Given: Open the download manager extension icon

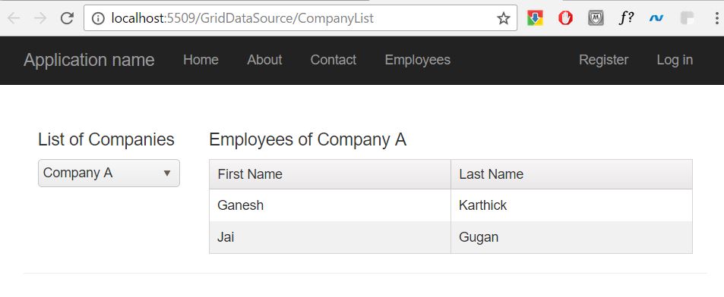Looking at the screenshot, I should tap(535, 18).
